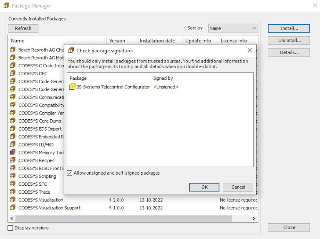The height and width of the screenshot is (239, 320).
Task: Click the Close button in Package Manager
Action: [x=289, y=228]
